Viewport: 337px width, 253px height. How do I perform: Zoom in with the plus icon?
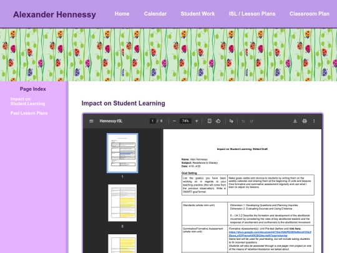tap(197, 121)
